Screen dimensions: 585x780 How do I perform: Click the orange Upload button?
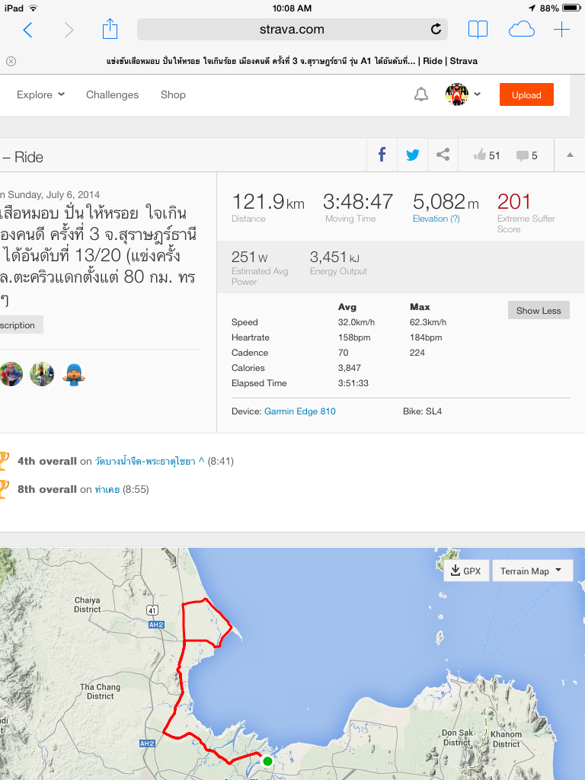point(526,94)
